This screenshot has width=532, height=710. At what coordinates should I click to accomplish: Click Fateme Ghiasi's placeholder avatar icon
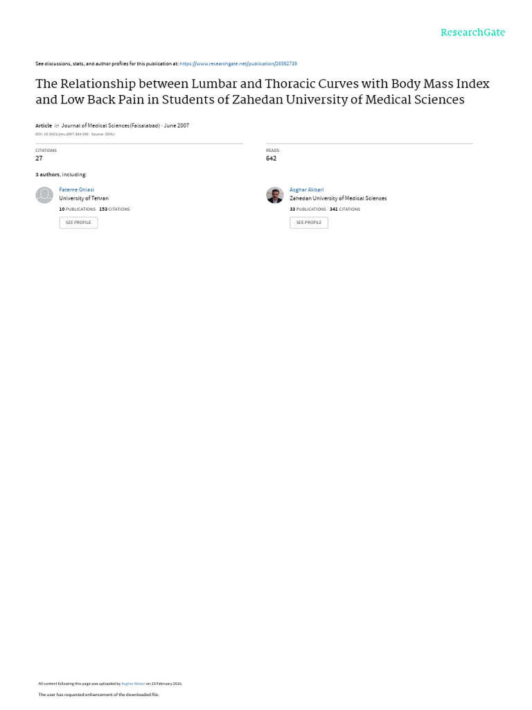(44, 195)
